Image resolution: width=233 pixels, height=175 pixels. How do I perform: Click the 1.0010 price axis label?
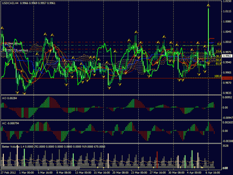227,42
